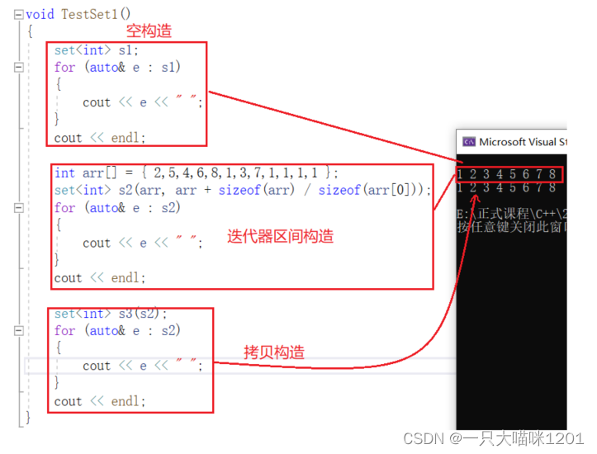597x454 pixels.
Task: Click the first console output line 1 2 3
Action: (506, 174)
